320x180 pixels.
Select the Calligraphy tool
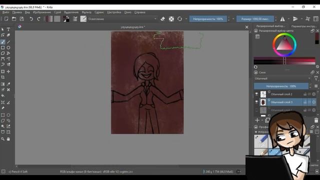coord(8,35)
